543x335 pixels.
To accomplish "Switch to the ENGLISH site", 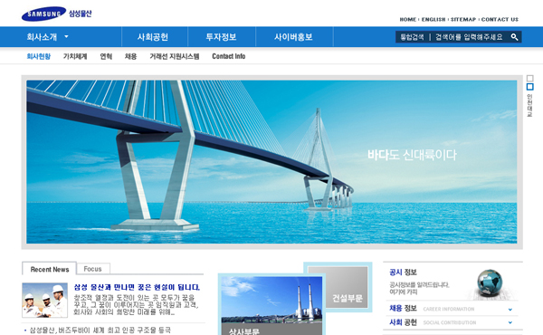I will [x=433, y=19].
